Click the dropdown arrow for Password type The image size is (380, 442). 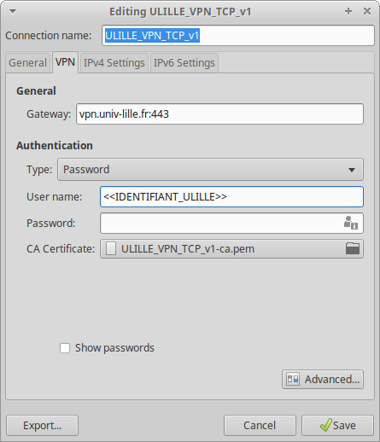(x=352, y=170)
